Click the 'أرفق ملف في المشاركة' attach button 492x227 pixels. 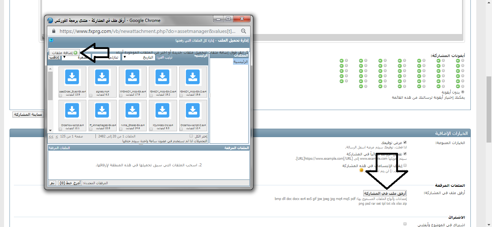385,193
